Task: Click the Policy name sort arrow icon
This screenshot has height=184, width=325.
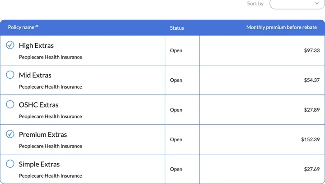Action: point(37,26)
